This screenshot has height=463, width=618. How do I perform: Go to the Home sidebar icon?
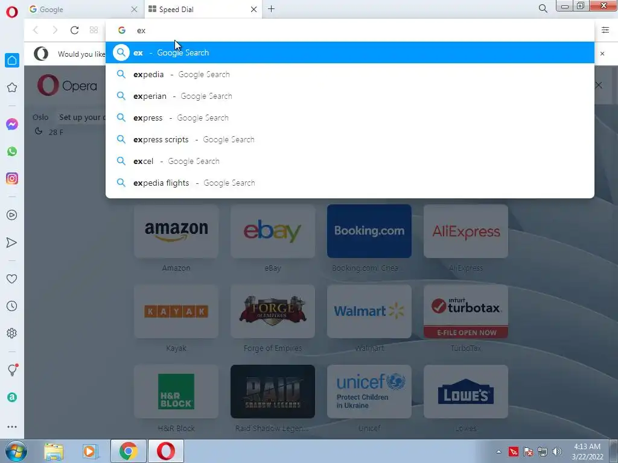click(12, 60)
